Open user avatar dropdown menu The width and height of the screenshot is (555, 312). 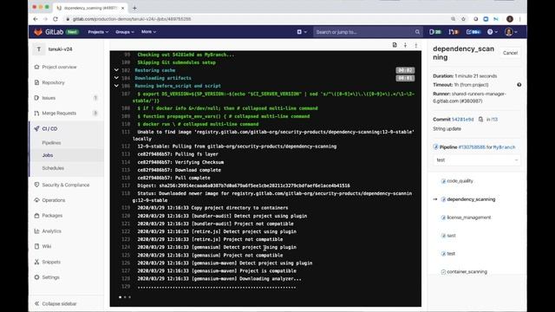(511, 32)
